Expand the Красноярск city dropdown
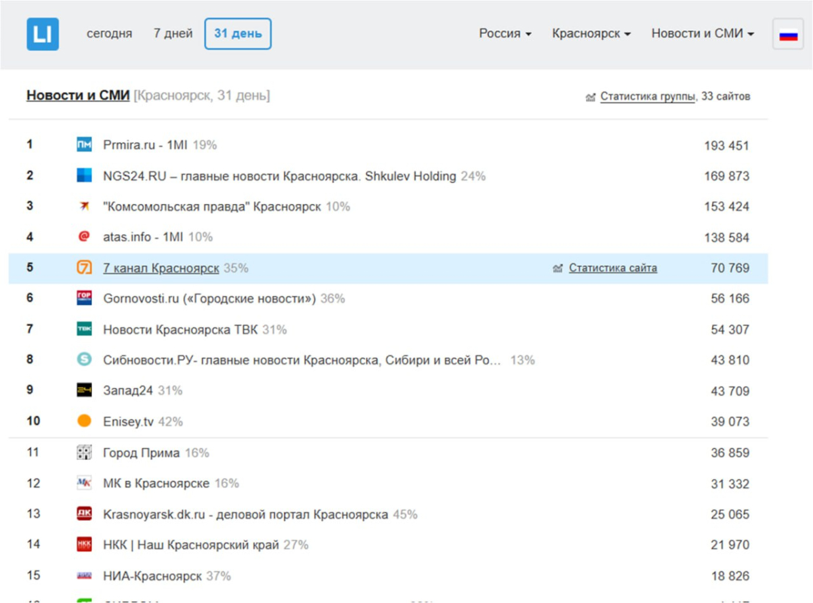Screen dimensions: 813x603 [x=591, y=33]
